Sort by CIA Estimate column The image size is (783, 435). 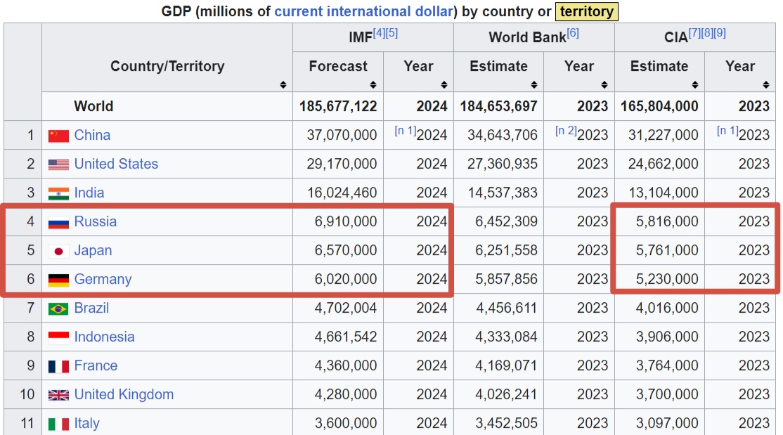[x=694, y=85]
